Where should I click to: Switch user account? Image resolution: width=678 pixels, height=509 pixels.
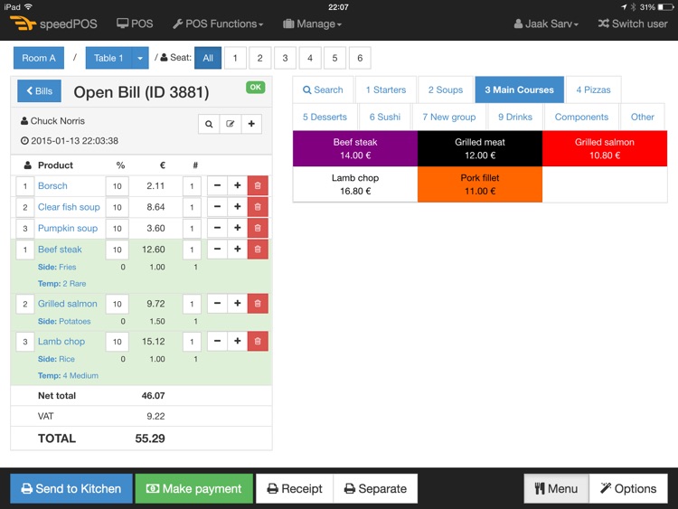[633, 24]
